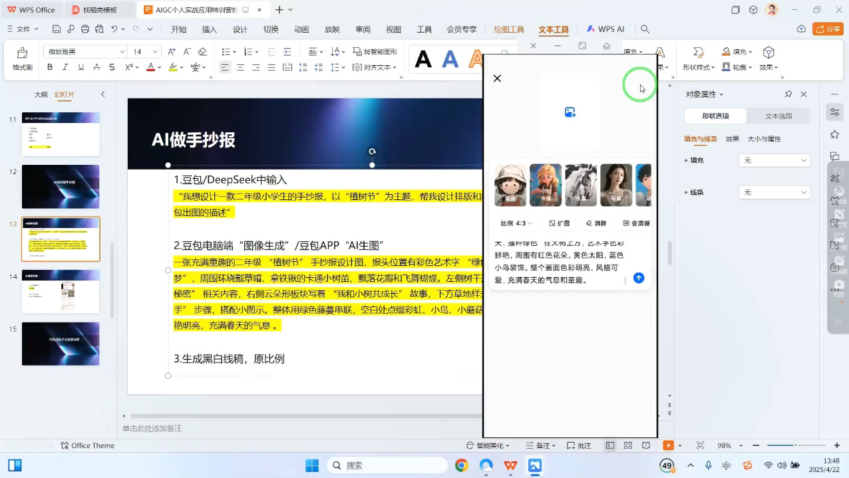The height and width of the screenshot is (478, 849).
Task: Expand the 填充 section in properties panel
Action: [686, 160]
